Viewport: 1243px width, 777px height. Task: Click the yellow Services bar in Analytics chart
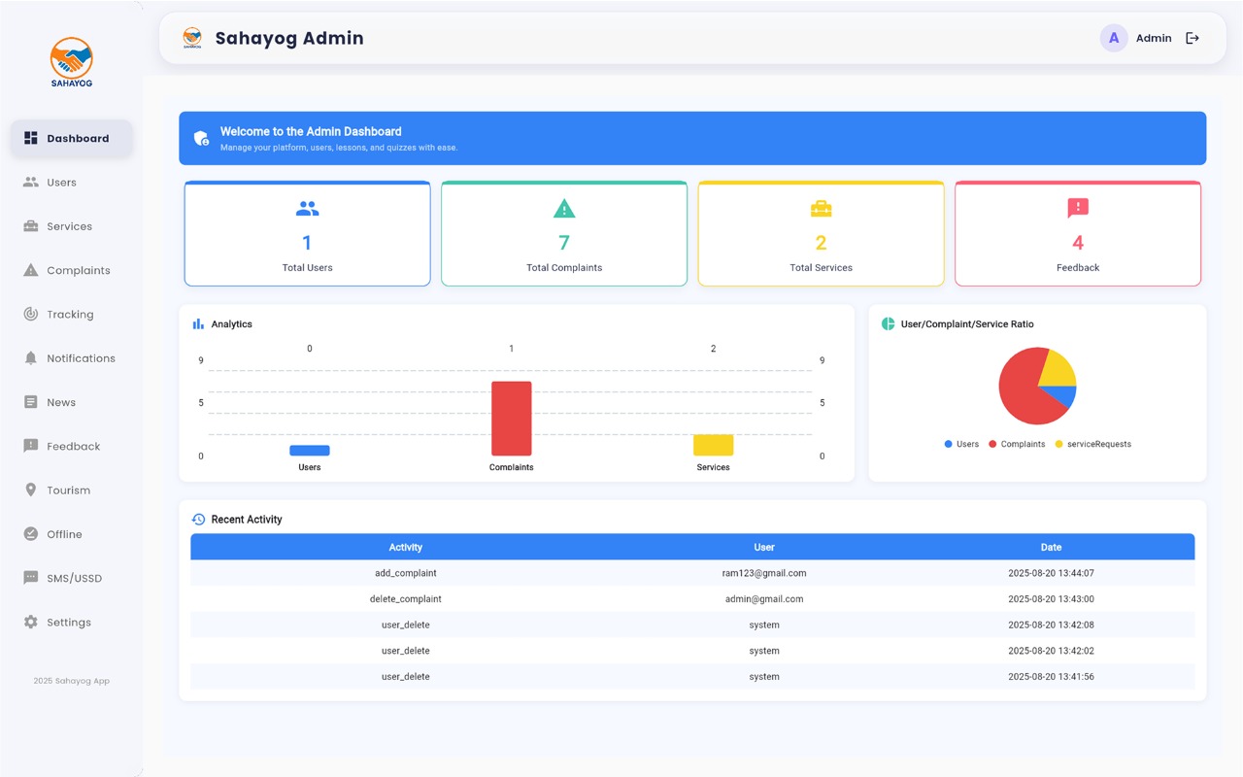[713, 447]
